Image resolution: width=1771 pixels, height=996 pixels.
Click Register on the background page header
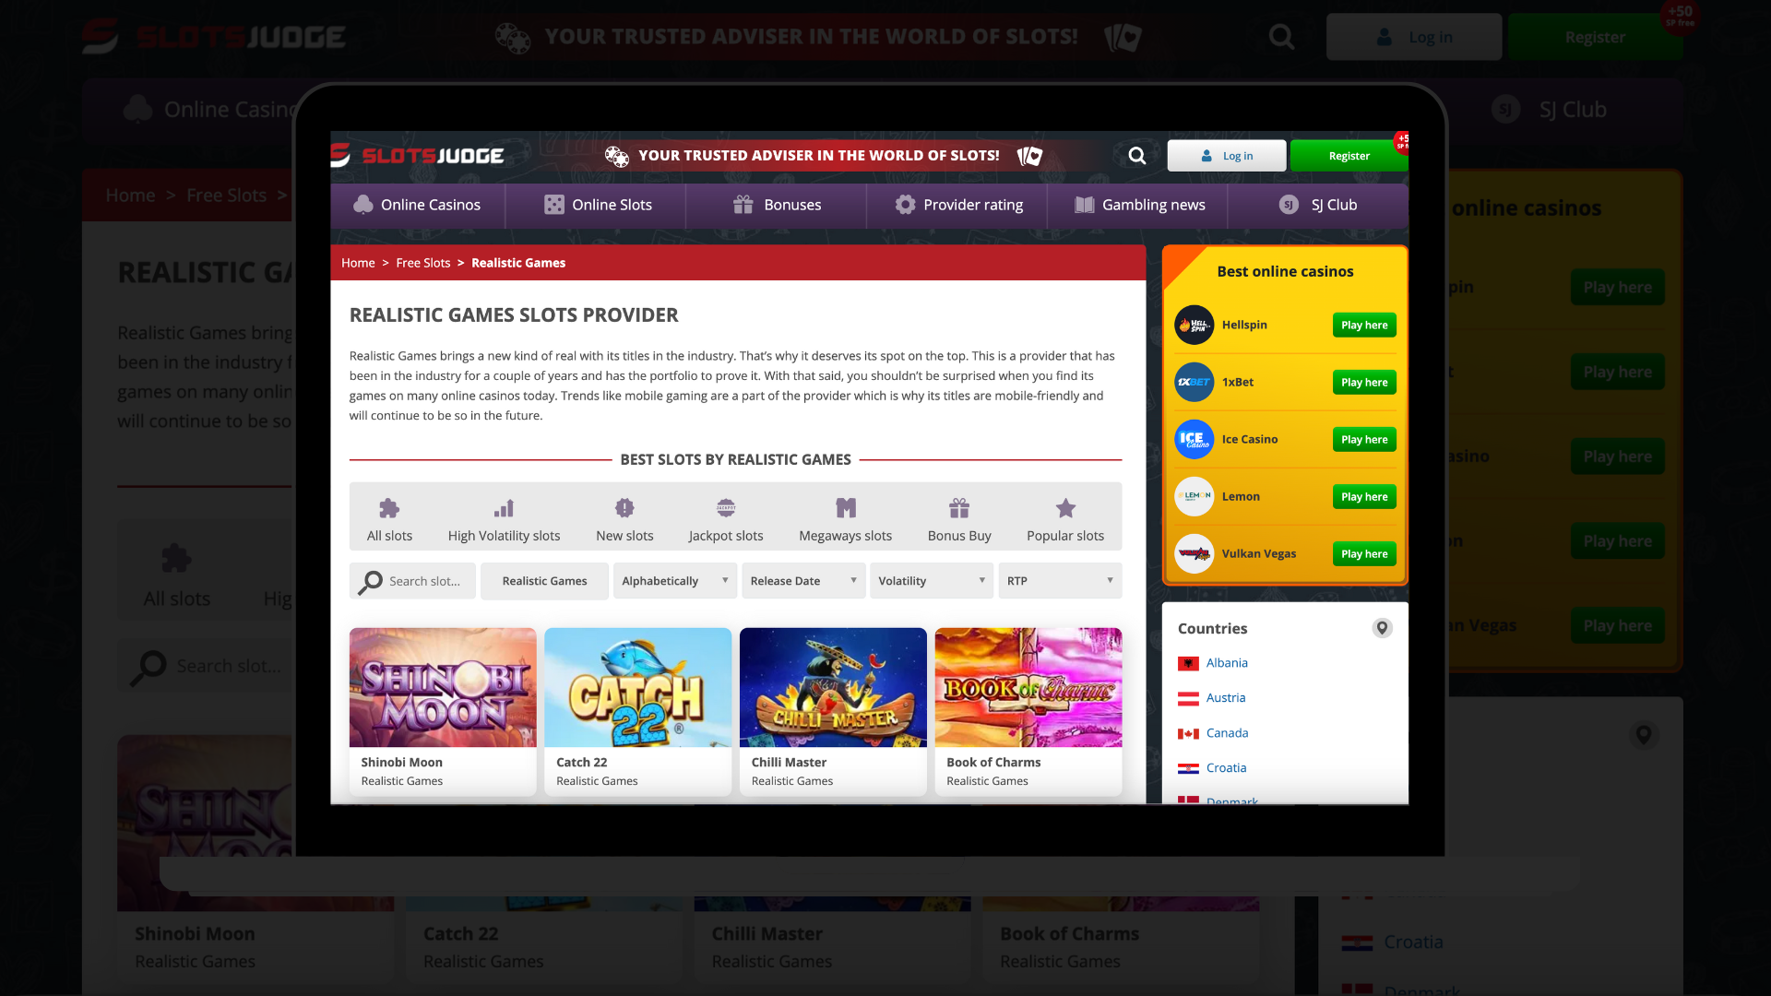tap(1596, 37)
